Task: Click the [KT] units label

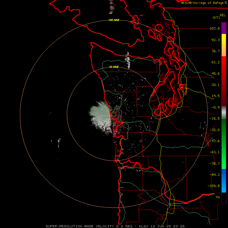Action: 216,17
